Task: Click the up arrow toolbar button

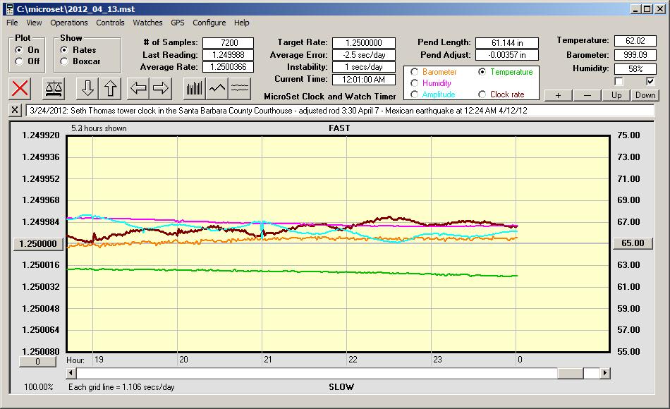Action: click(110, 88)
